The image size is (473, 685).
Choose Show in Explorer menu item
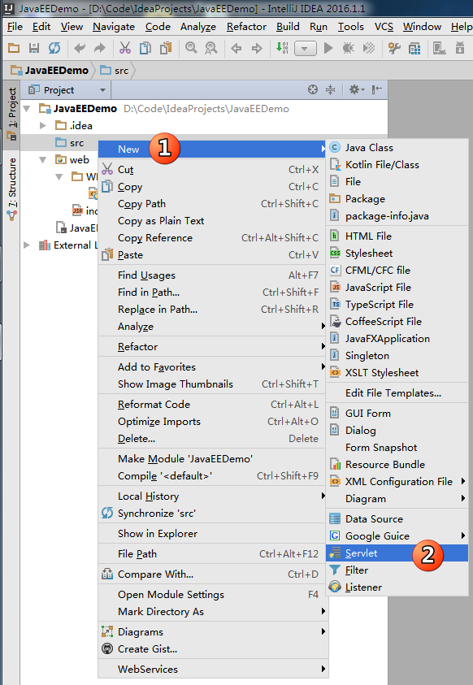(213, 533)
